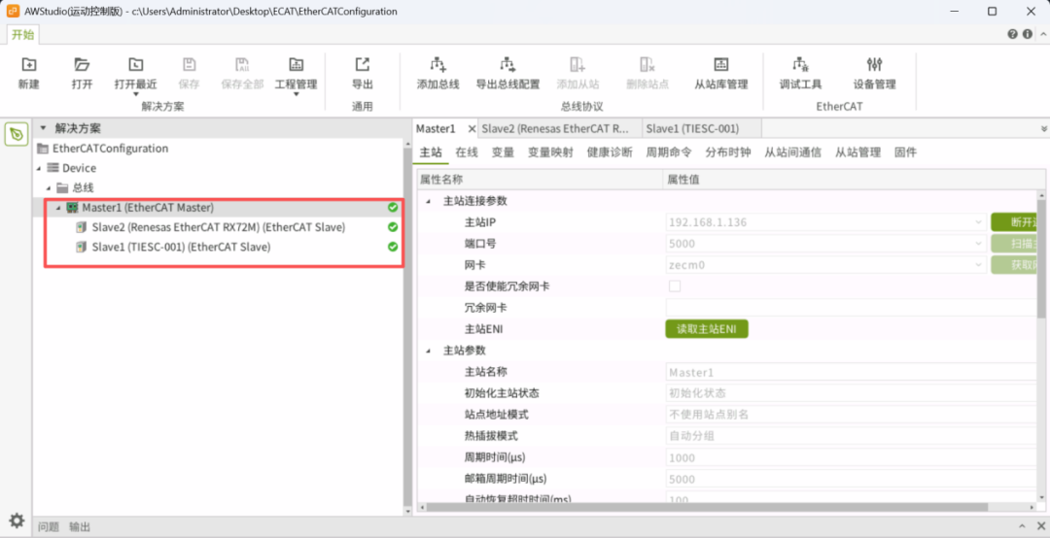Open the settings gear icon at bottom left
The height and width of the screenshot is (538, 1050).
click(x=17, y=521)
